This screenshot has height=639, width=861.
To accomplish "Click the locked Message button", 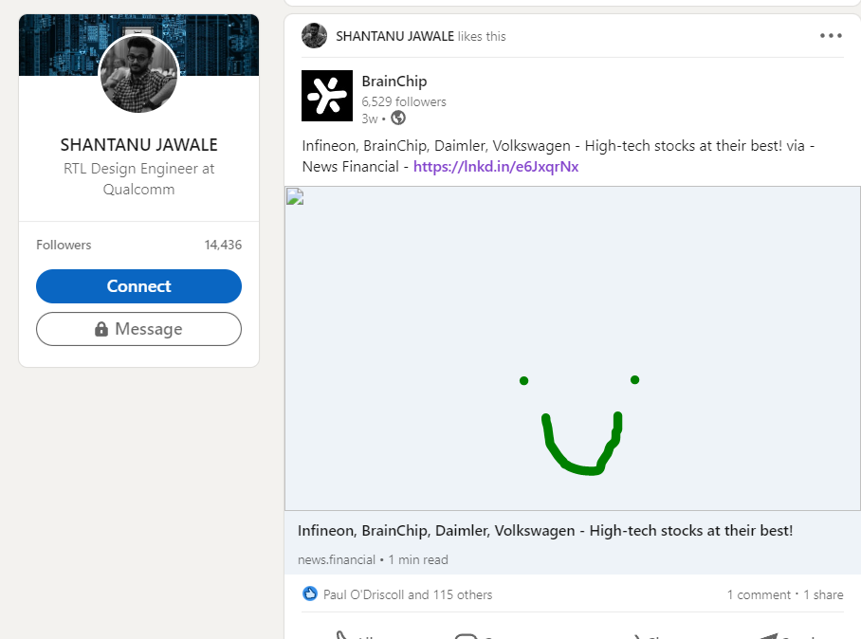I will point(139,329).
